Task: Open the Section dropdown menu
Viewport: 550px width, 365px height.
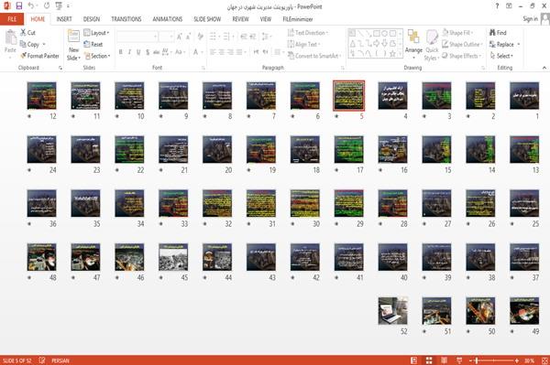Action: pos(97,56)
